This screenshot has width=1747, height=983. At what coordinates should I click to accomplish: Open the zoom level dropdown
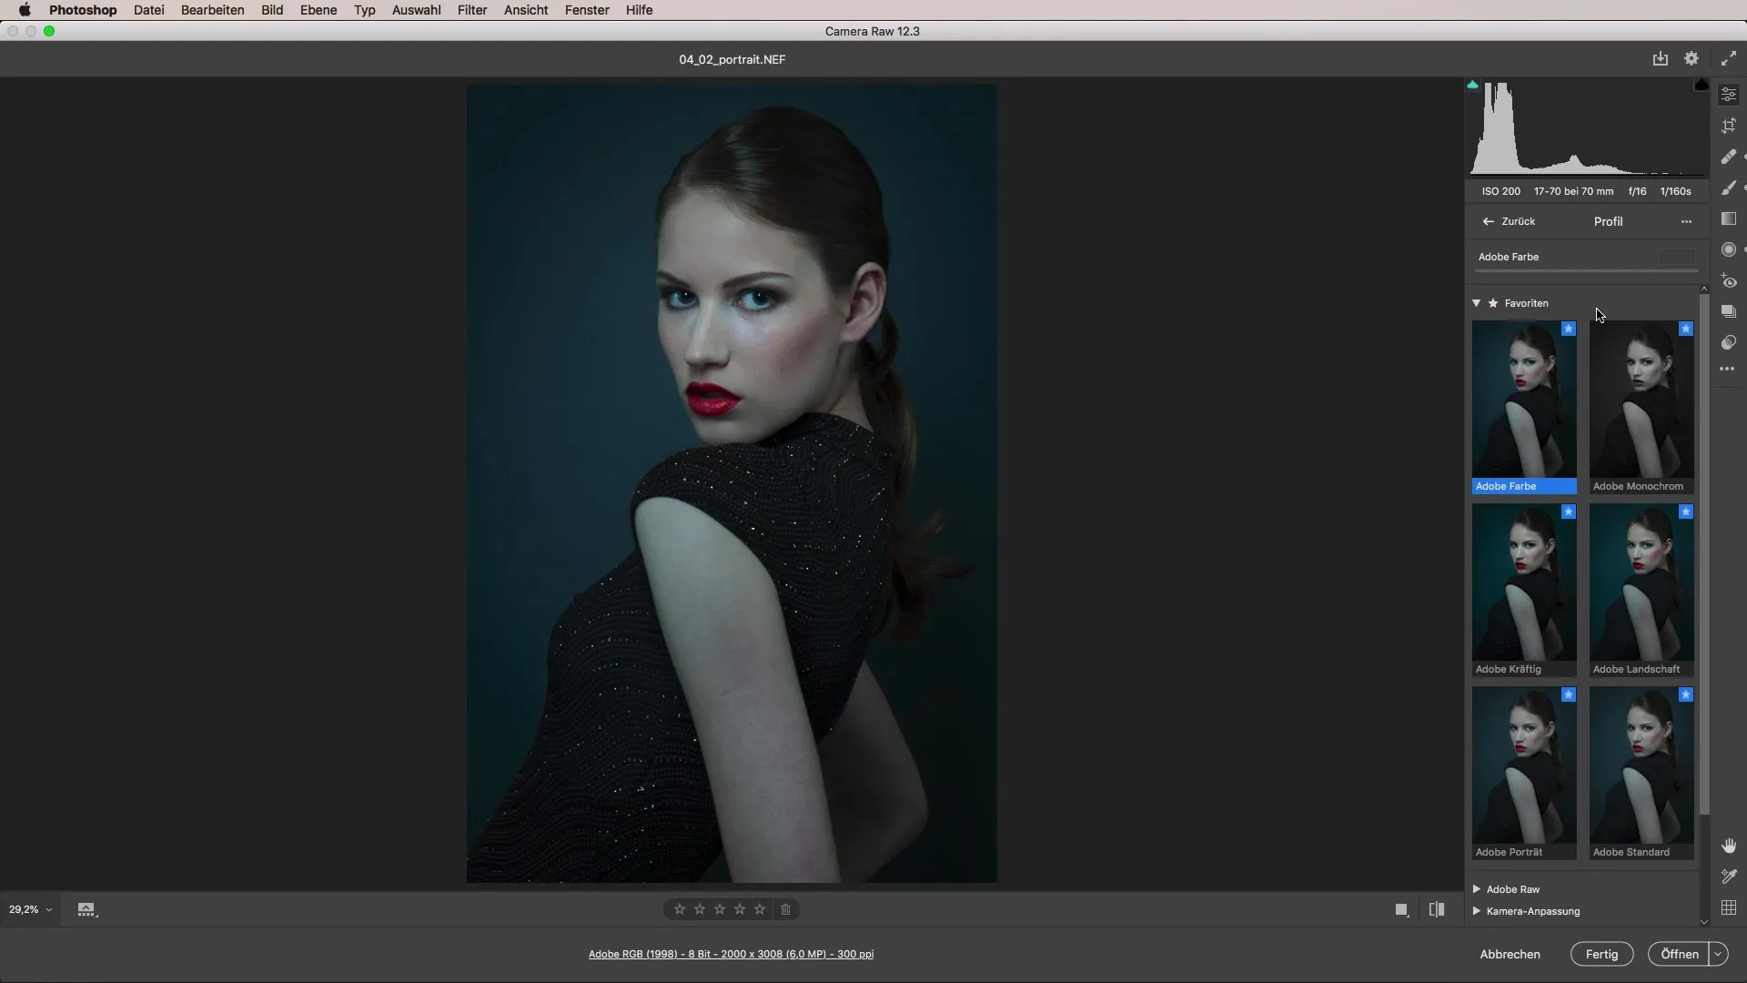point(30,909)
